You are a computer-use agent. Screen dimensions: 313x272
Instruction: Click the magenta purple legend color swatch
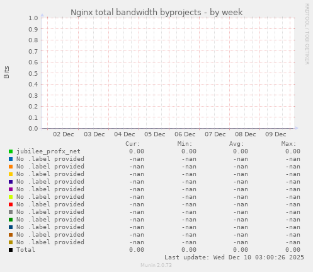click(11, 189)
